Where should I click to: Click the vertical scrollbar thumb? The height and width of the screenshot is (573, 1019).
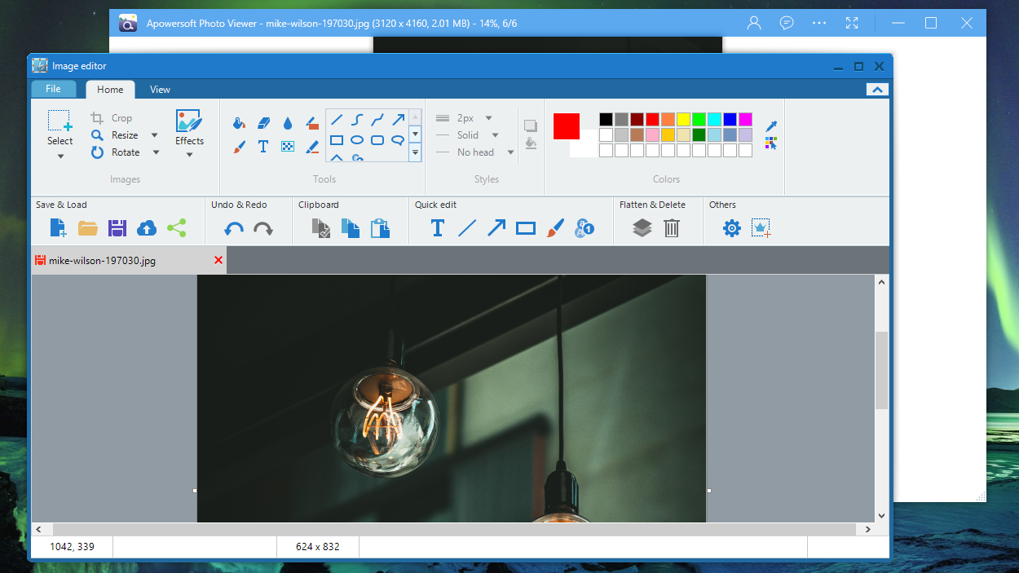click(x=881, y=370)
